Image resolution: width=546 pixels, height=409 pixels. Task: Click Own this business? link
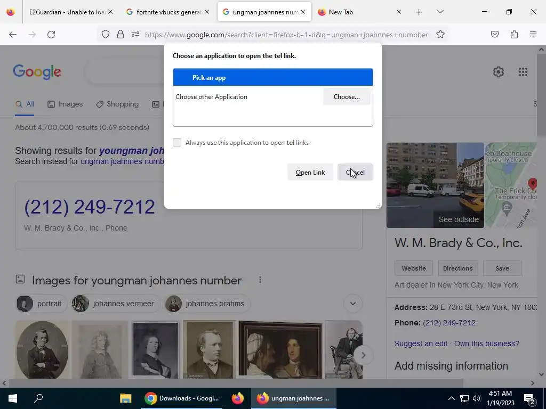pyautogui.click(x=486, y=343)
